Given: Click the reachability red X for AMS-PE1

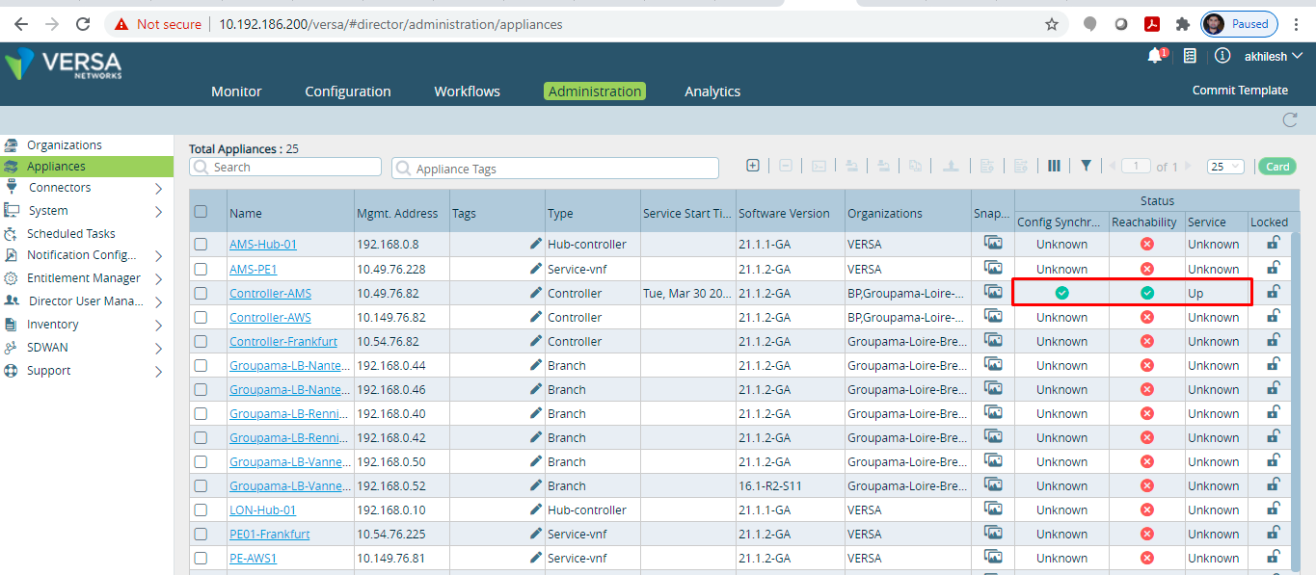Looking at the screenshot, I should click(x=1147, y=269).
